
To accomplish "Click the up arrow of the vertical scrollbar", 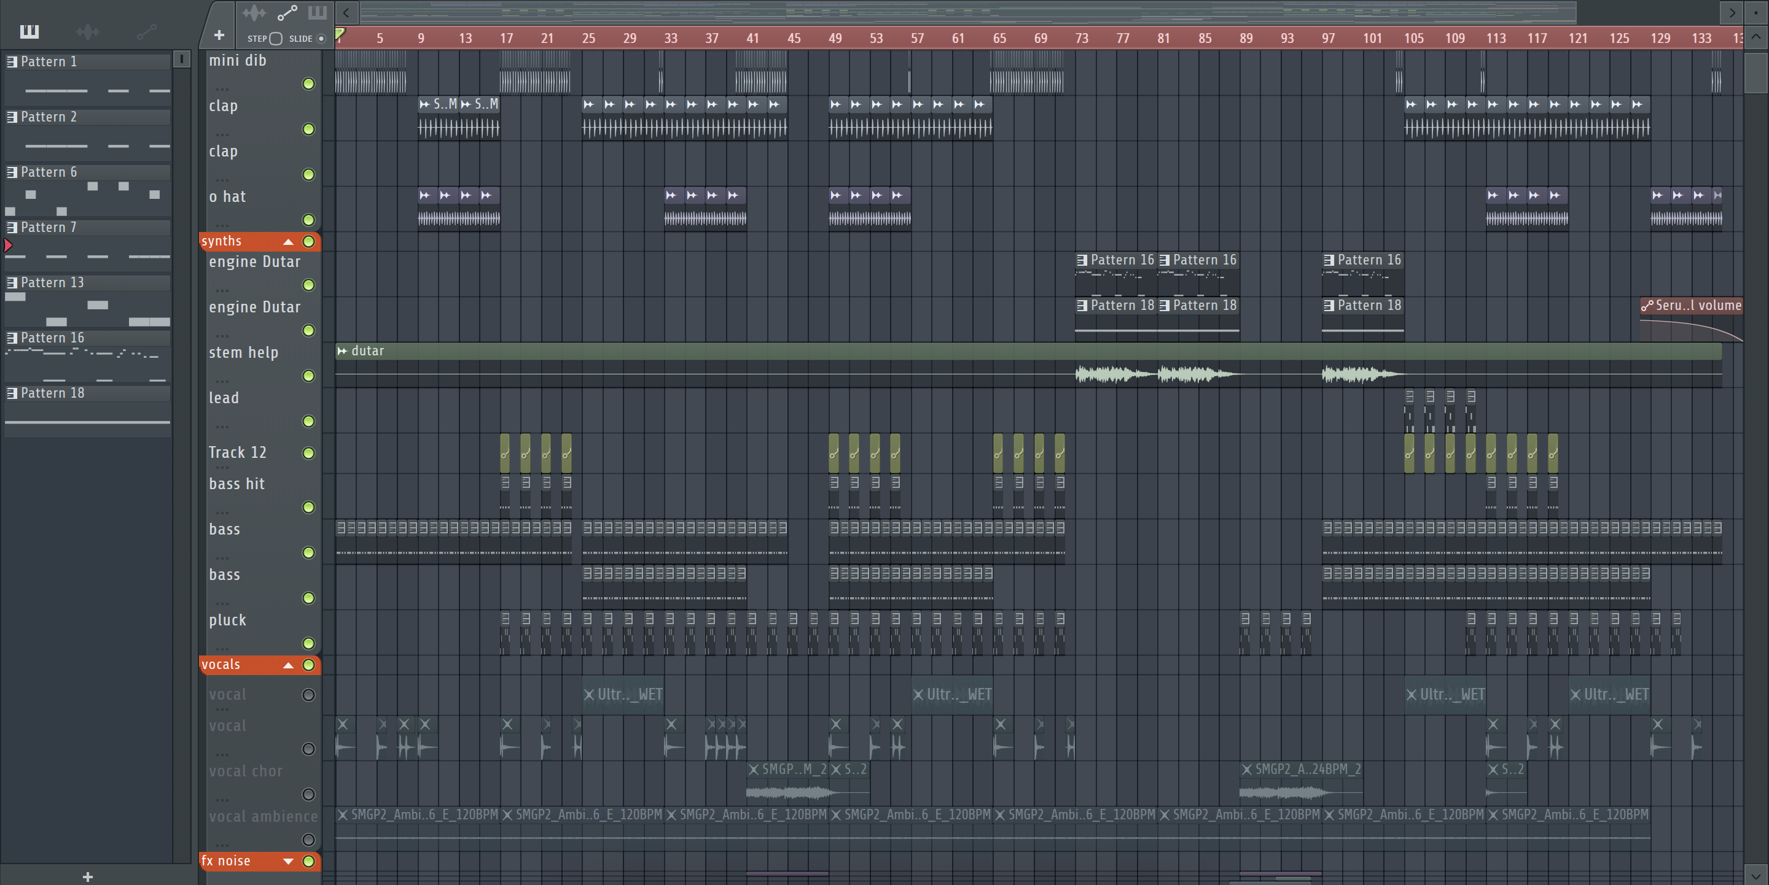I will coord(1755,36).
